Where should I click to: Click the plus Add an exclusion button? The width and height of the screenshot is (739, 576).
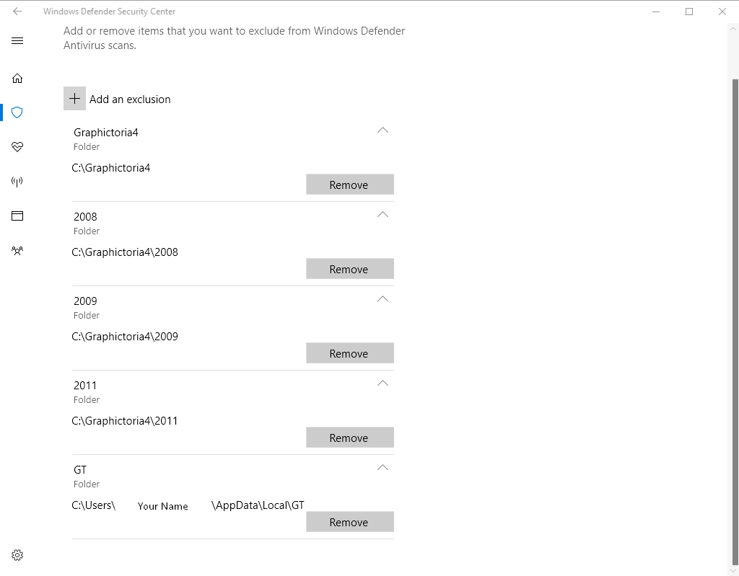(74, 99)
